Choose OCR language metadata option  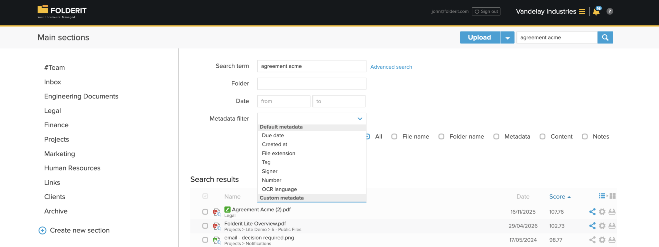point(279,189)
